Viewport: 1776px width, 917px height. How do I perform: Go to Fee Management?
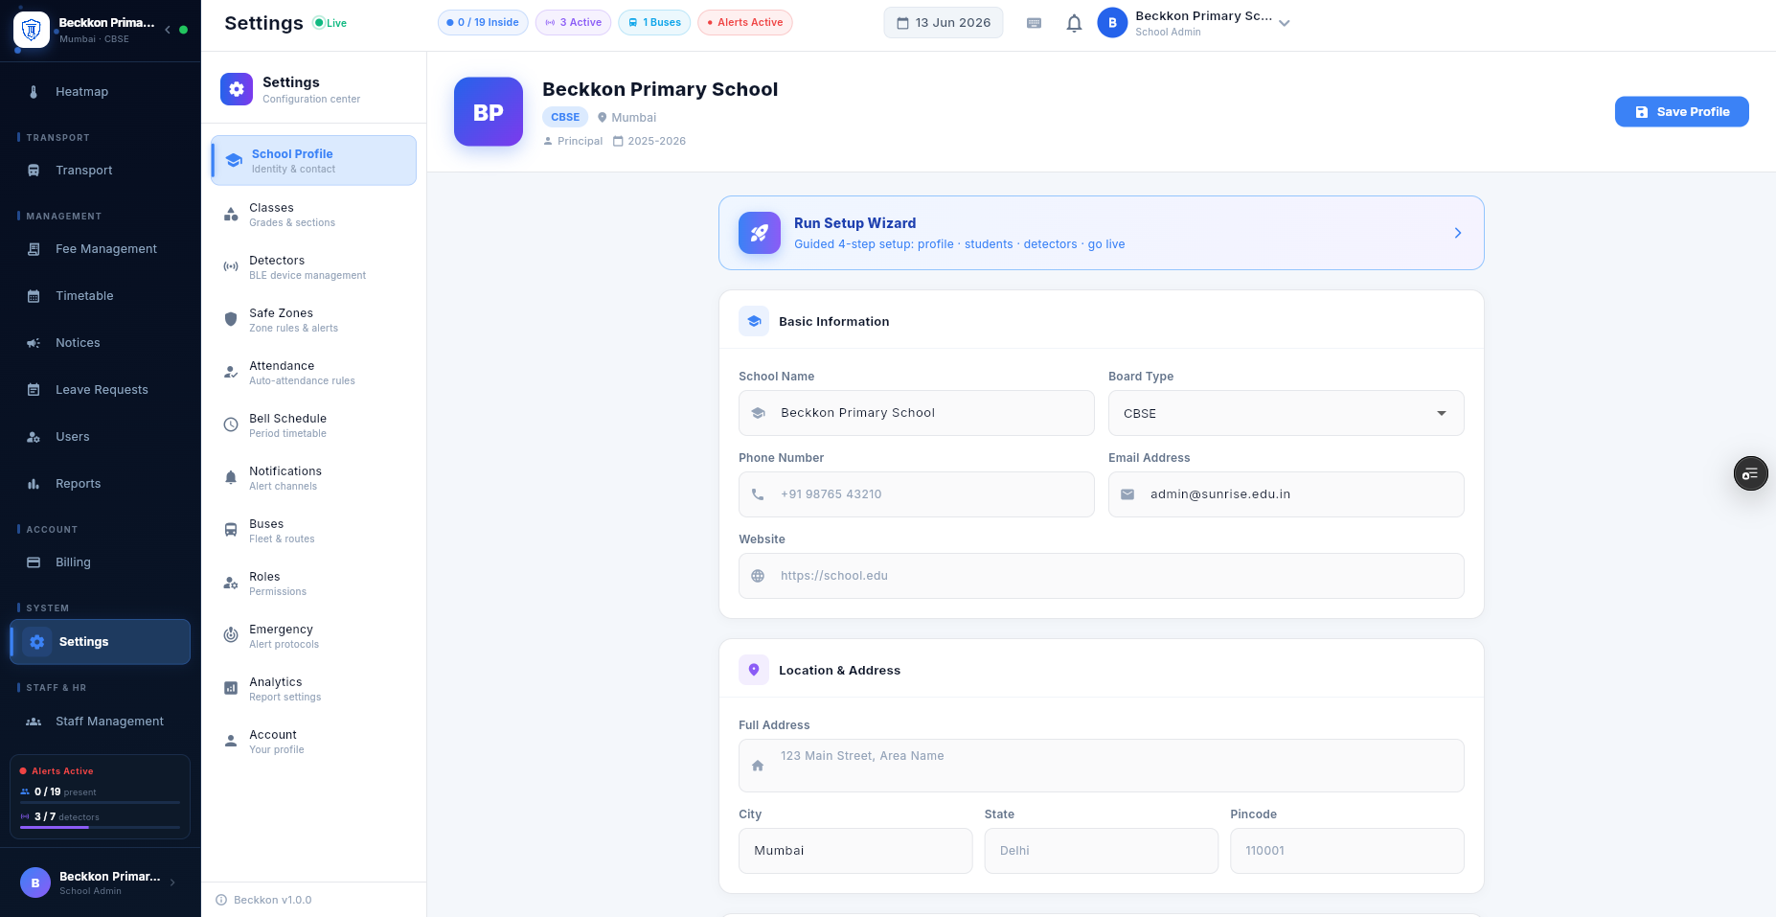100,249
